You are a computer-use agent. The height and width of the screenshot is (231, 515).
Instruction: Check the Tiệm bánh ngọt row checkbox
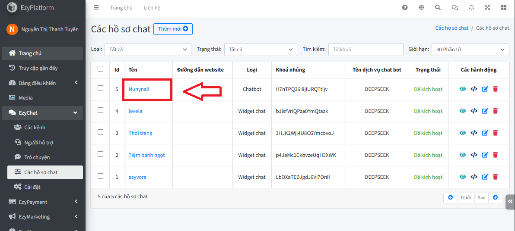(x=101, y=154)
